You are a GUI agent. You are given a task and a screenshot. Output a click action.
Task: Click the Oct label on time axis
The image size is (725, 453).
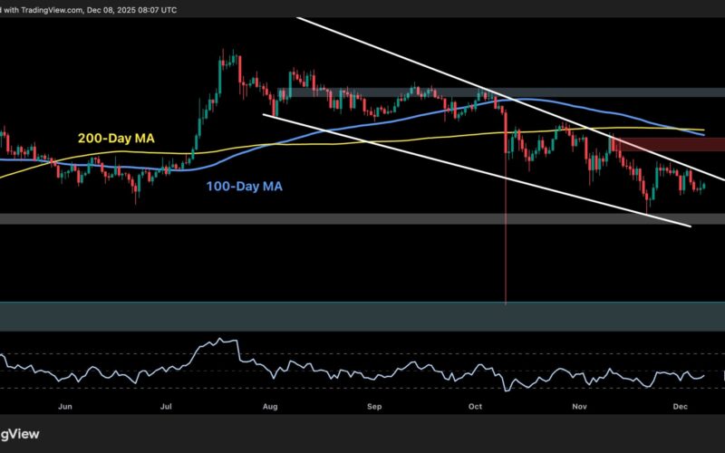[x=477, y=407]
